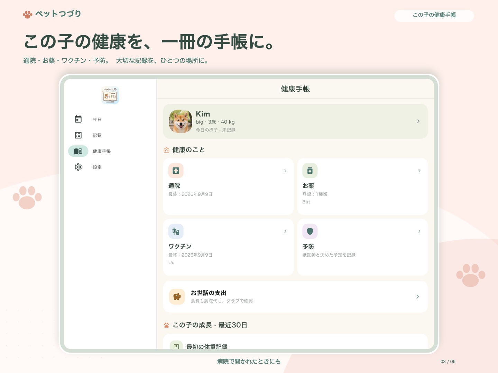Open 設定 gear icon in sidebar
Image resolution: width=498 pixels, height=373 pixels.
click(78, 167)
